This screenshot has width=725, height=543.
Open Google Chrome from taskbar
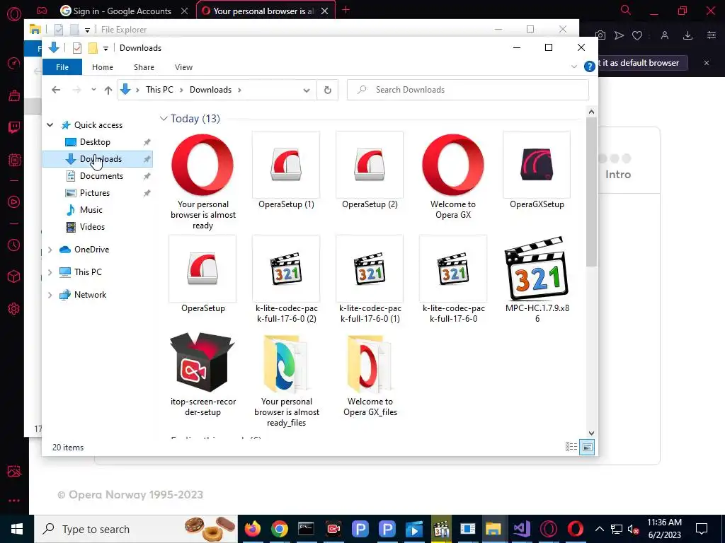point(279,529)
